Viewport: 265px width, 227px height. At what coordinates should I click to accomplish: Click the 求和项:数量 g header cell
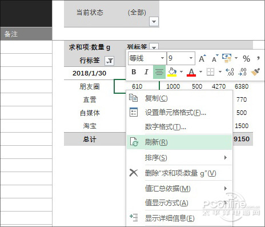tap(90, 47)
